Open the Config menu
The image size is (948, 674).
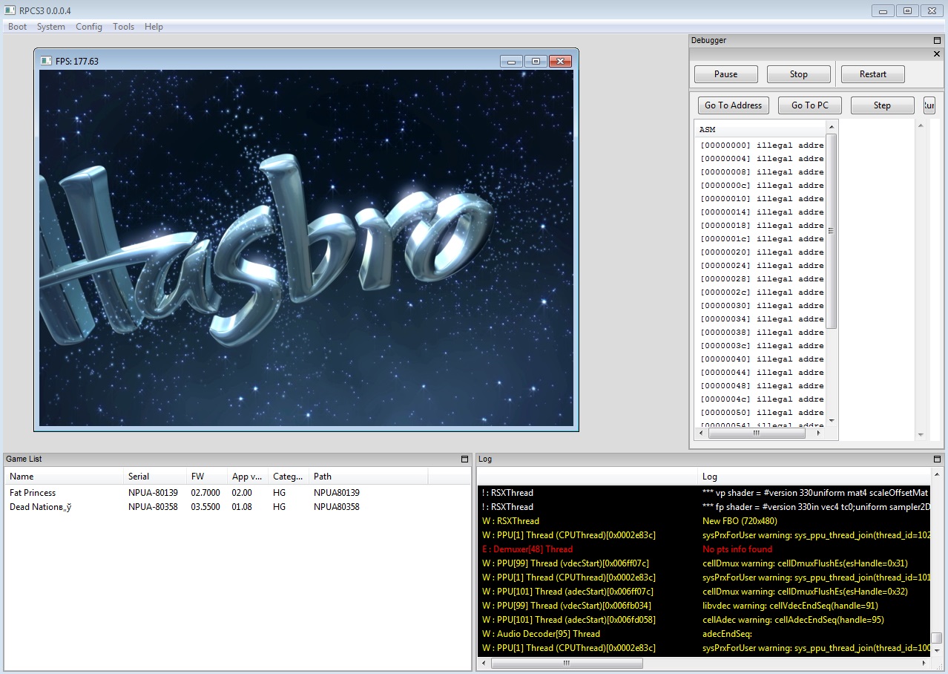click(89, 27)
